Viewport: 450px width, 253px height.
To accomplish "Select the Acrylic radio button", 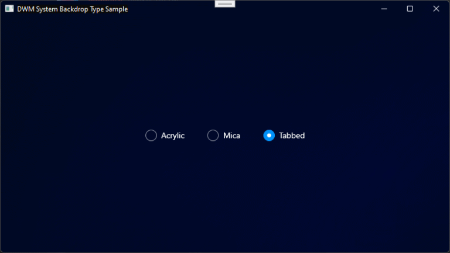I will [x=151, y=136].
